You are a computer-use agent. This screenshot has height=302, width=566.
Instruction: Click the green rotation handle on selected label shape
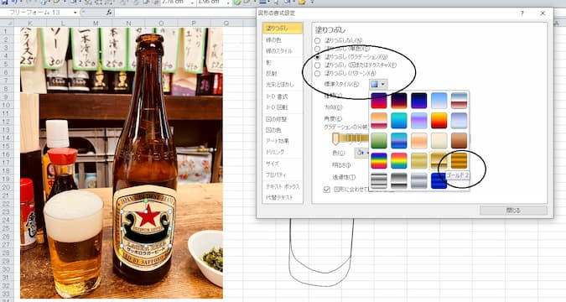(145, 200)
